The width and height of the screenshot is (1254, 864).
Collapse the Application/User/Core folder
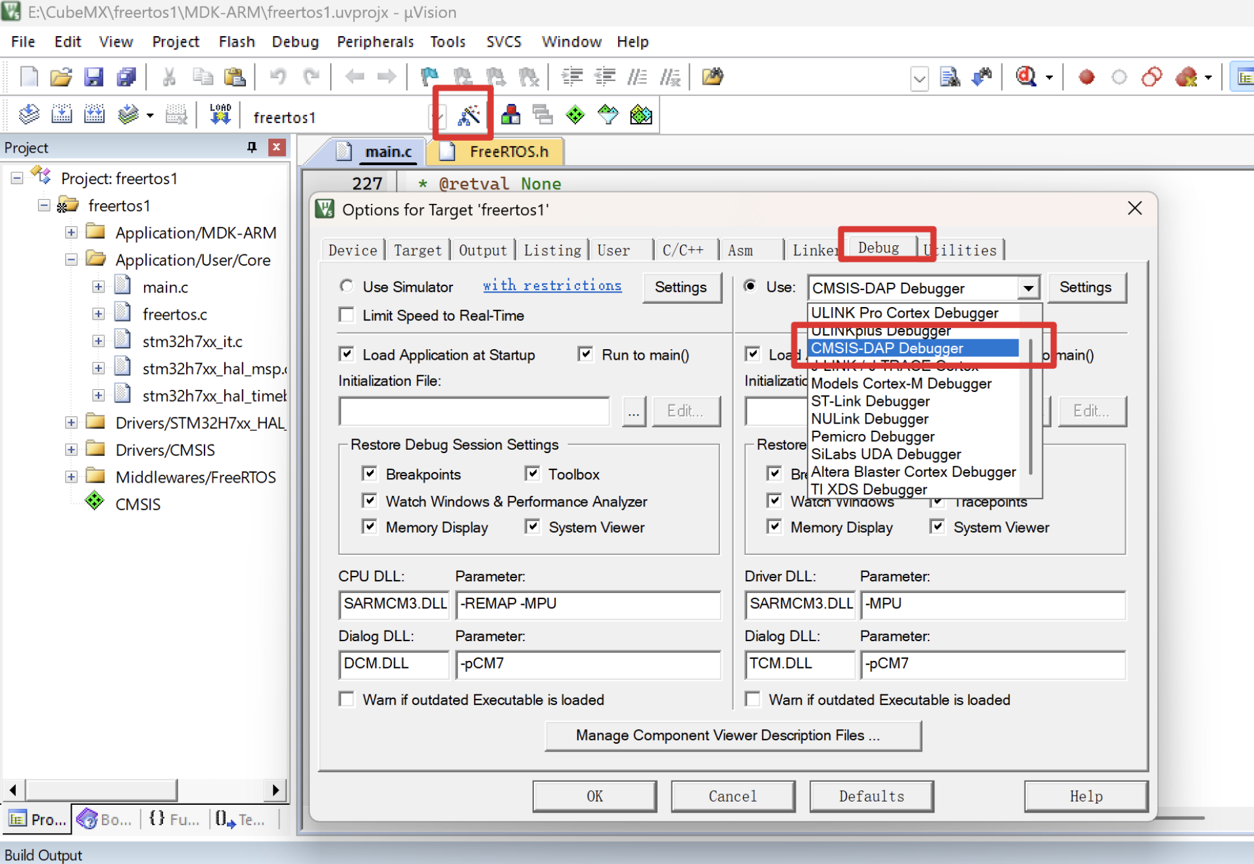click(x=71, y=259)
